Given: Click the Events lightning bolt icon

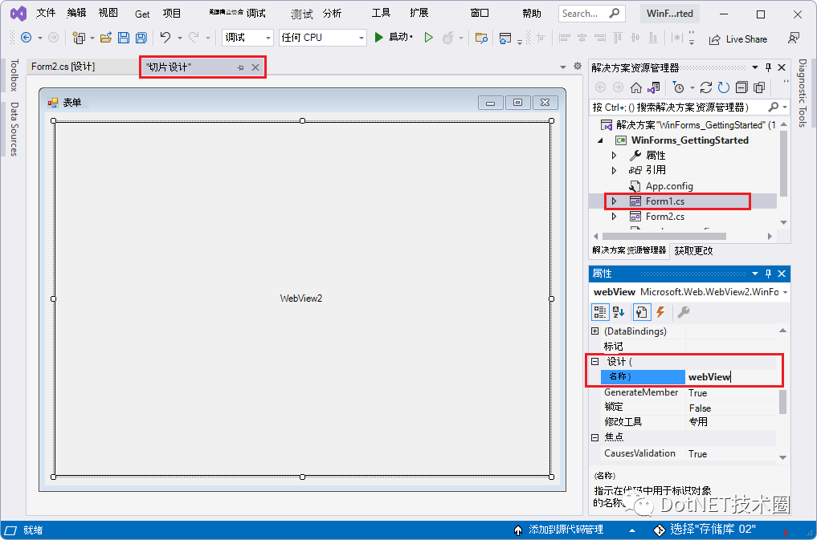Looking at the screenshot, I should pyautogui.click(x=660, y=312).
